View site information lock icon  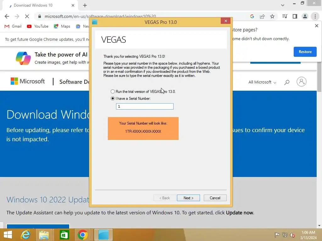click(39, 16)
